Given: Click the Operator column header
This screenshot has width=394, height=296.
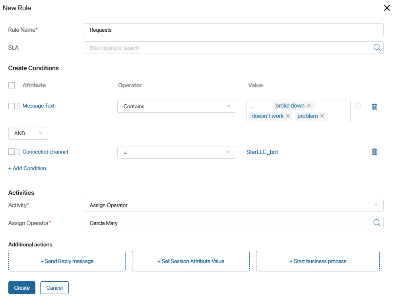Looking at the screenshot, I should 130,85.
